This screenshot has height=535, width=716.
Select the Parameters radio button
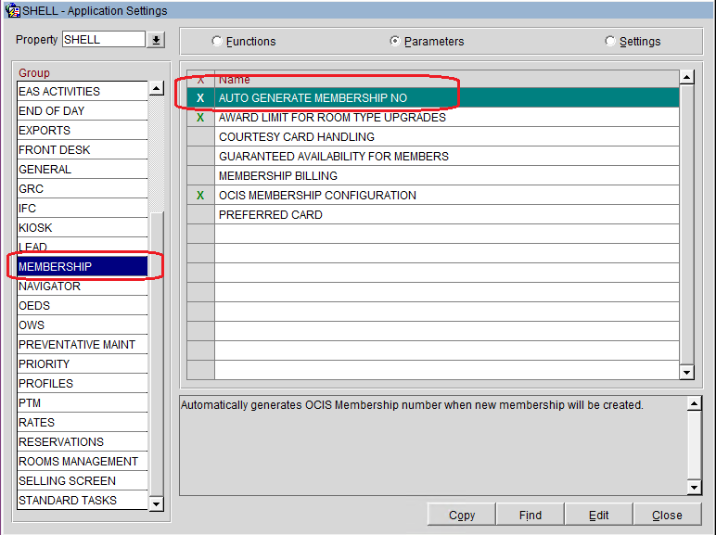[x=395, y=42]
